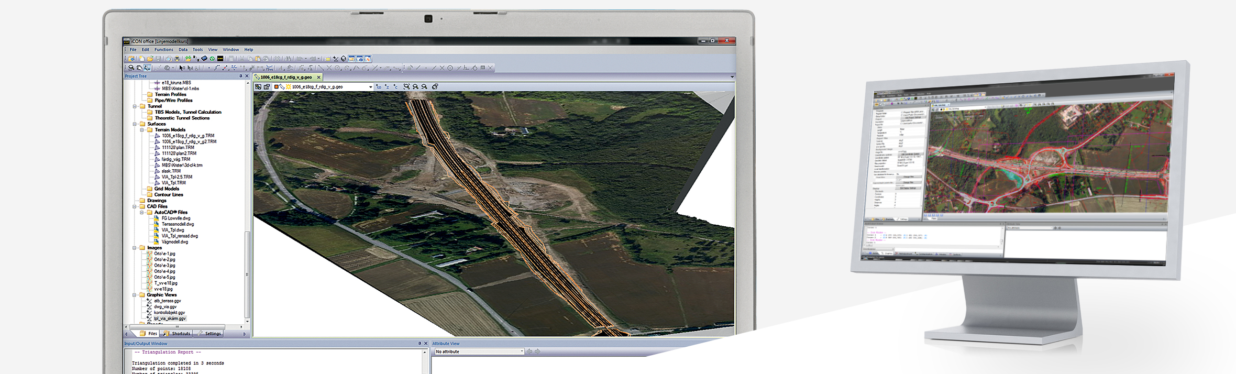Click the rotate view icon in graphics toolbar
The width and height of the screenshot is (1236, 374).
(435, 87)
